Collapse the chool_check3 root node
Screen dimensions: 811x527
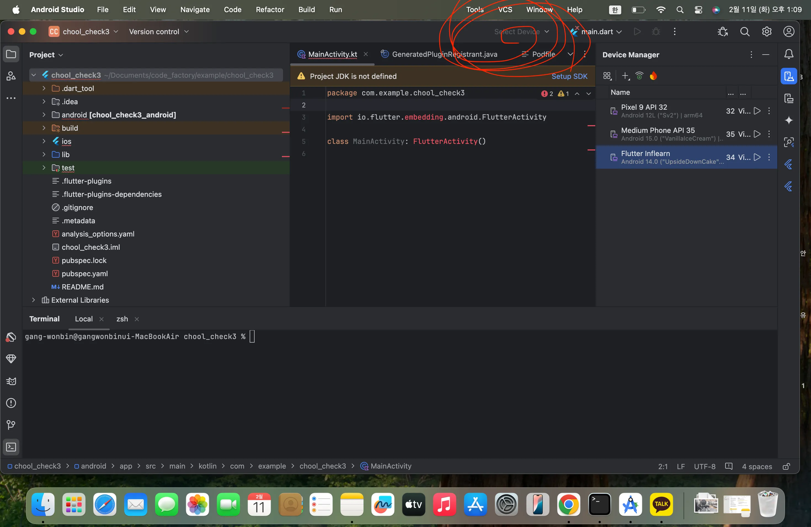pos(33,75)
